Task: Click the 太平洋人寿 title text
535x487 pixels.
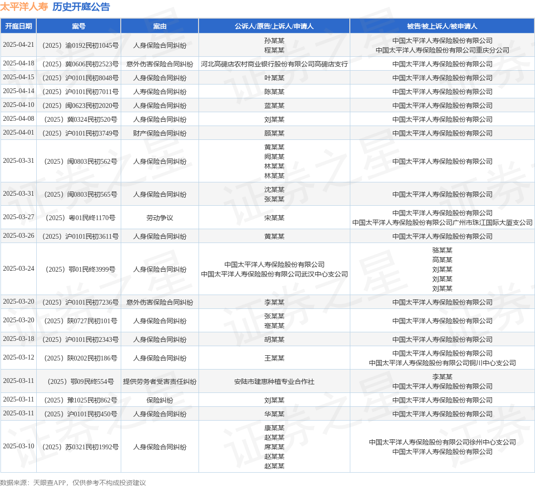Action: (24, 7)
